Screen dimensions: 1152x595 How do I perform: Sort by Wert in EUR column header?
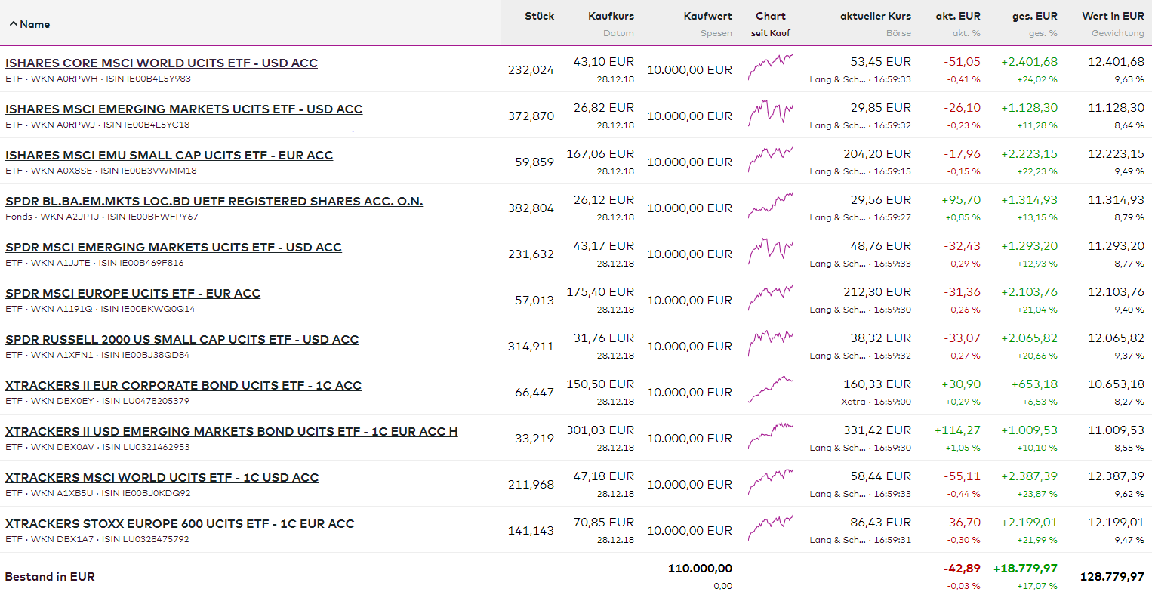point(1113,16)
